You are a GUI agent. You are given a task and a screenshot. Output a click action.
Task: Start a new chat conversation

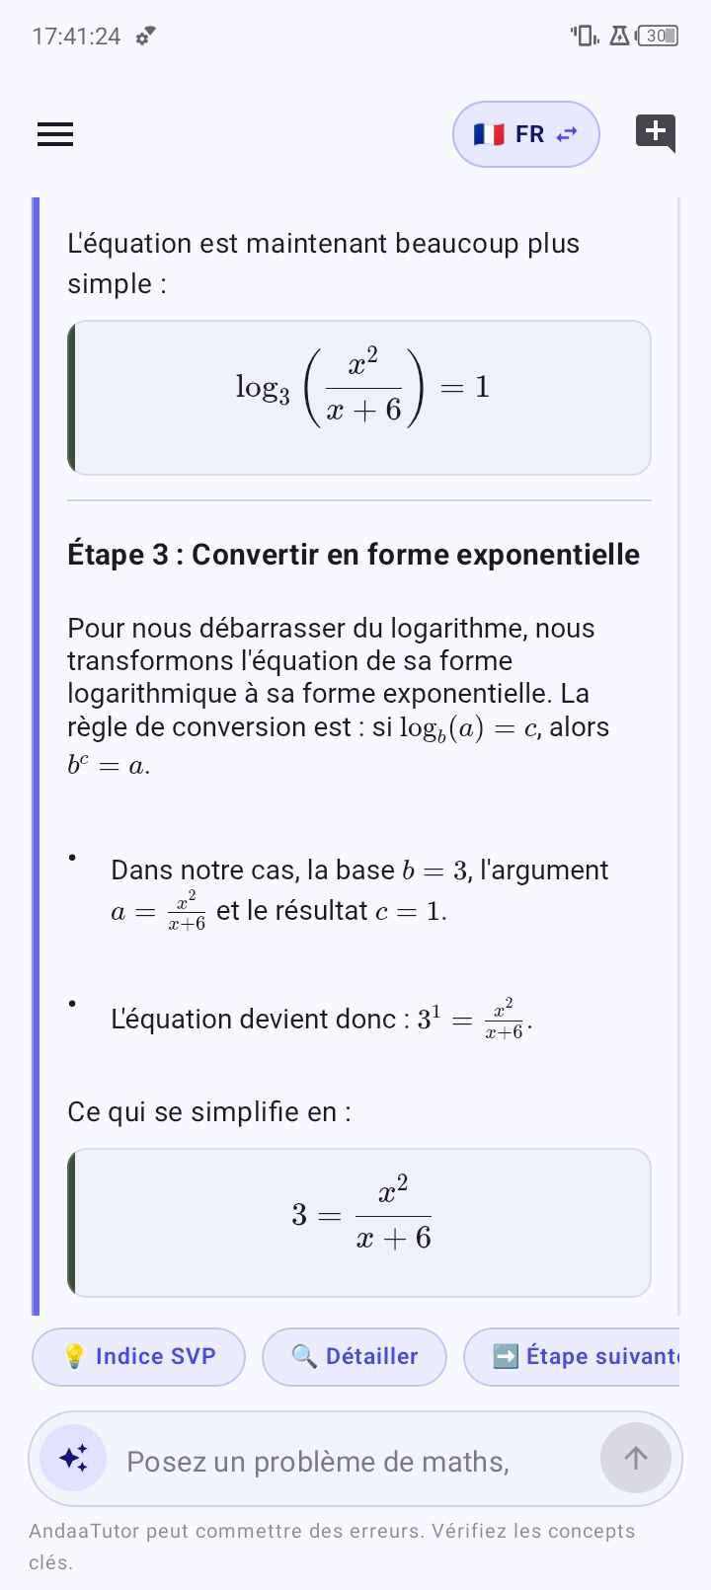[x=656, y=133]
